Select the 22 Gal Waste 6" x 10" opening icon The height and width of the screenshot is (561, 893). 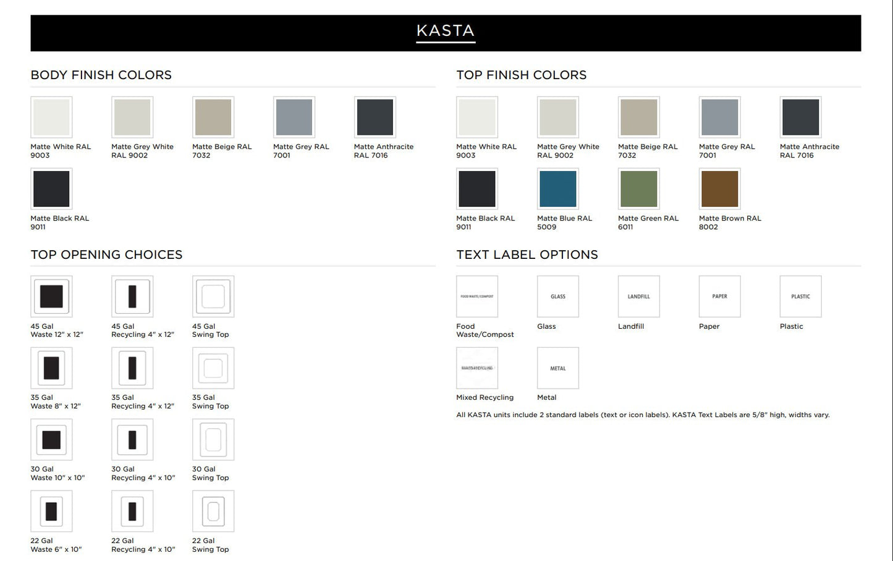point(51,512)
